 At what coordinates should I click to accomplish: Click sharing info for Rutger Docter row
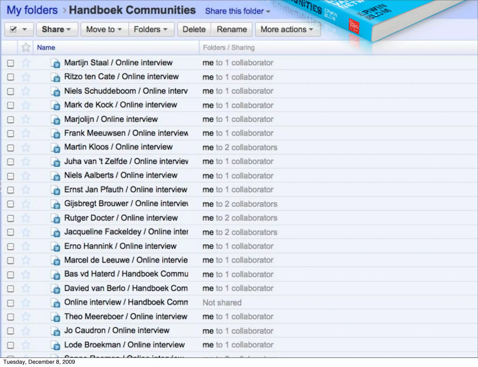tap(240, 218)
